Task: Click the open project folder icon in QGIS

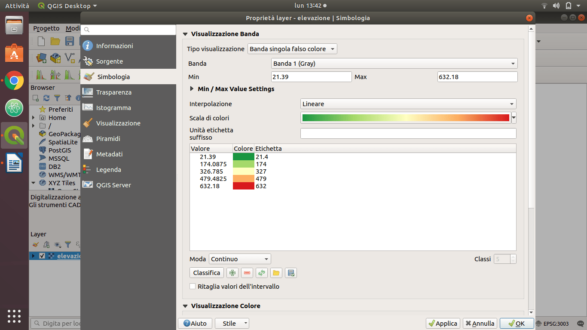Action: tap(55, 41)
